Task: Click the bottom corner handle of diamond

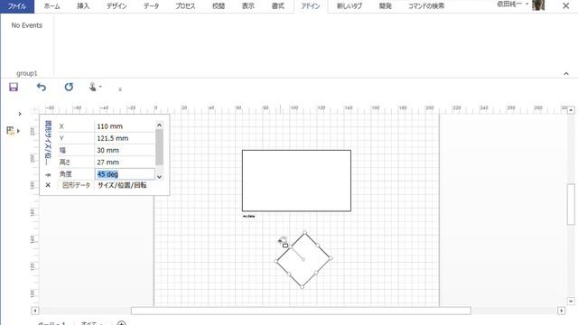Action: [x=302, y=287]
